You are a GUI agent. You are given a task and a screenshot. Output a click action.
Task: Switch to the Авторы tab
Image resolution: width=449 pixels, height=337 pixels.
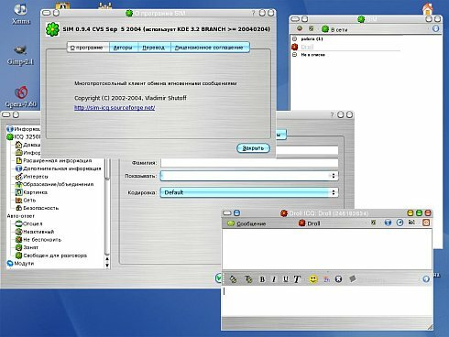click(123, 48)
